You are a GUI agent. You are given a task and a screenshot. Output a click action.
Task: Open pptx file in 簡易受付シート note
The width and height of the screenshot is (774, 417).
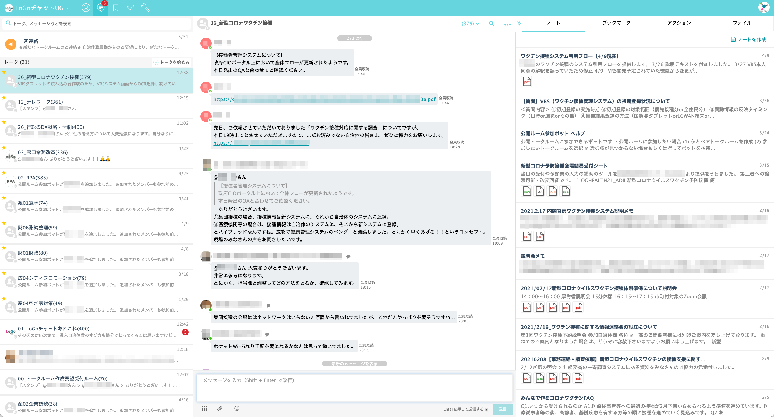click(x=553, y=191)
